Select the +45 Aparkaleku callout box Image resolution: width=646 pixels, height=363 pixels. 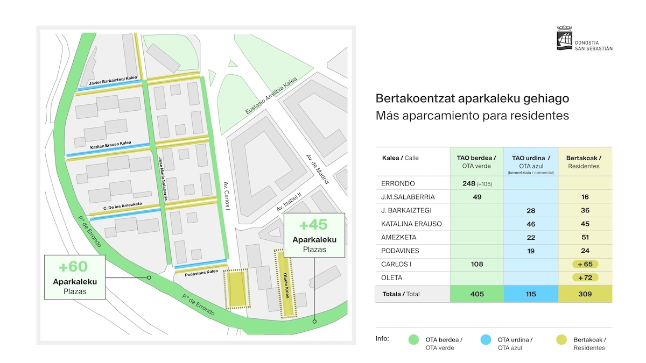coord(314,235)
